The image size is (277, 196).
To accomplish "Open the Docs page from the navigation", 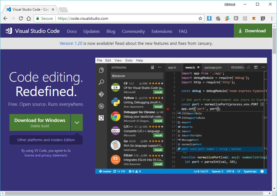I will [72, 31].
